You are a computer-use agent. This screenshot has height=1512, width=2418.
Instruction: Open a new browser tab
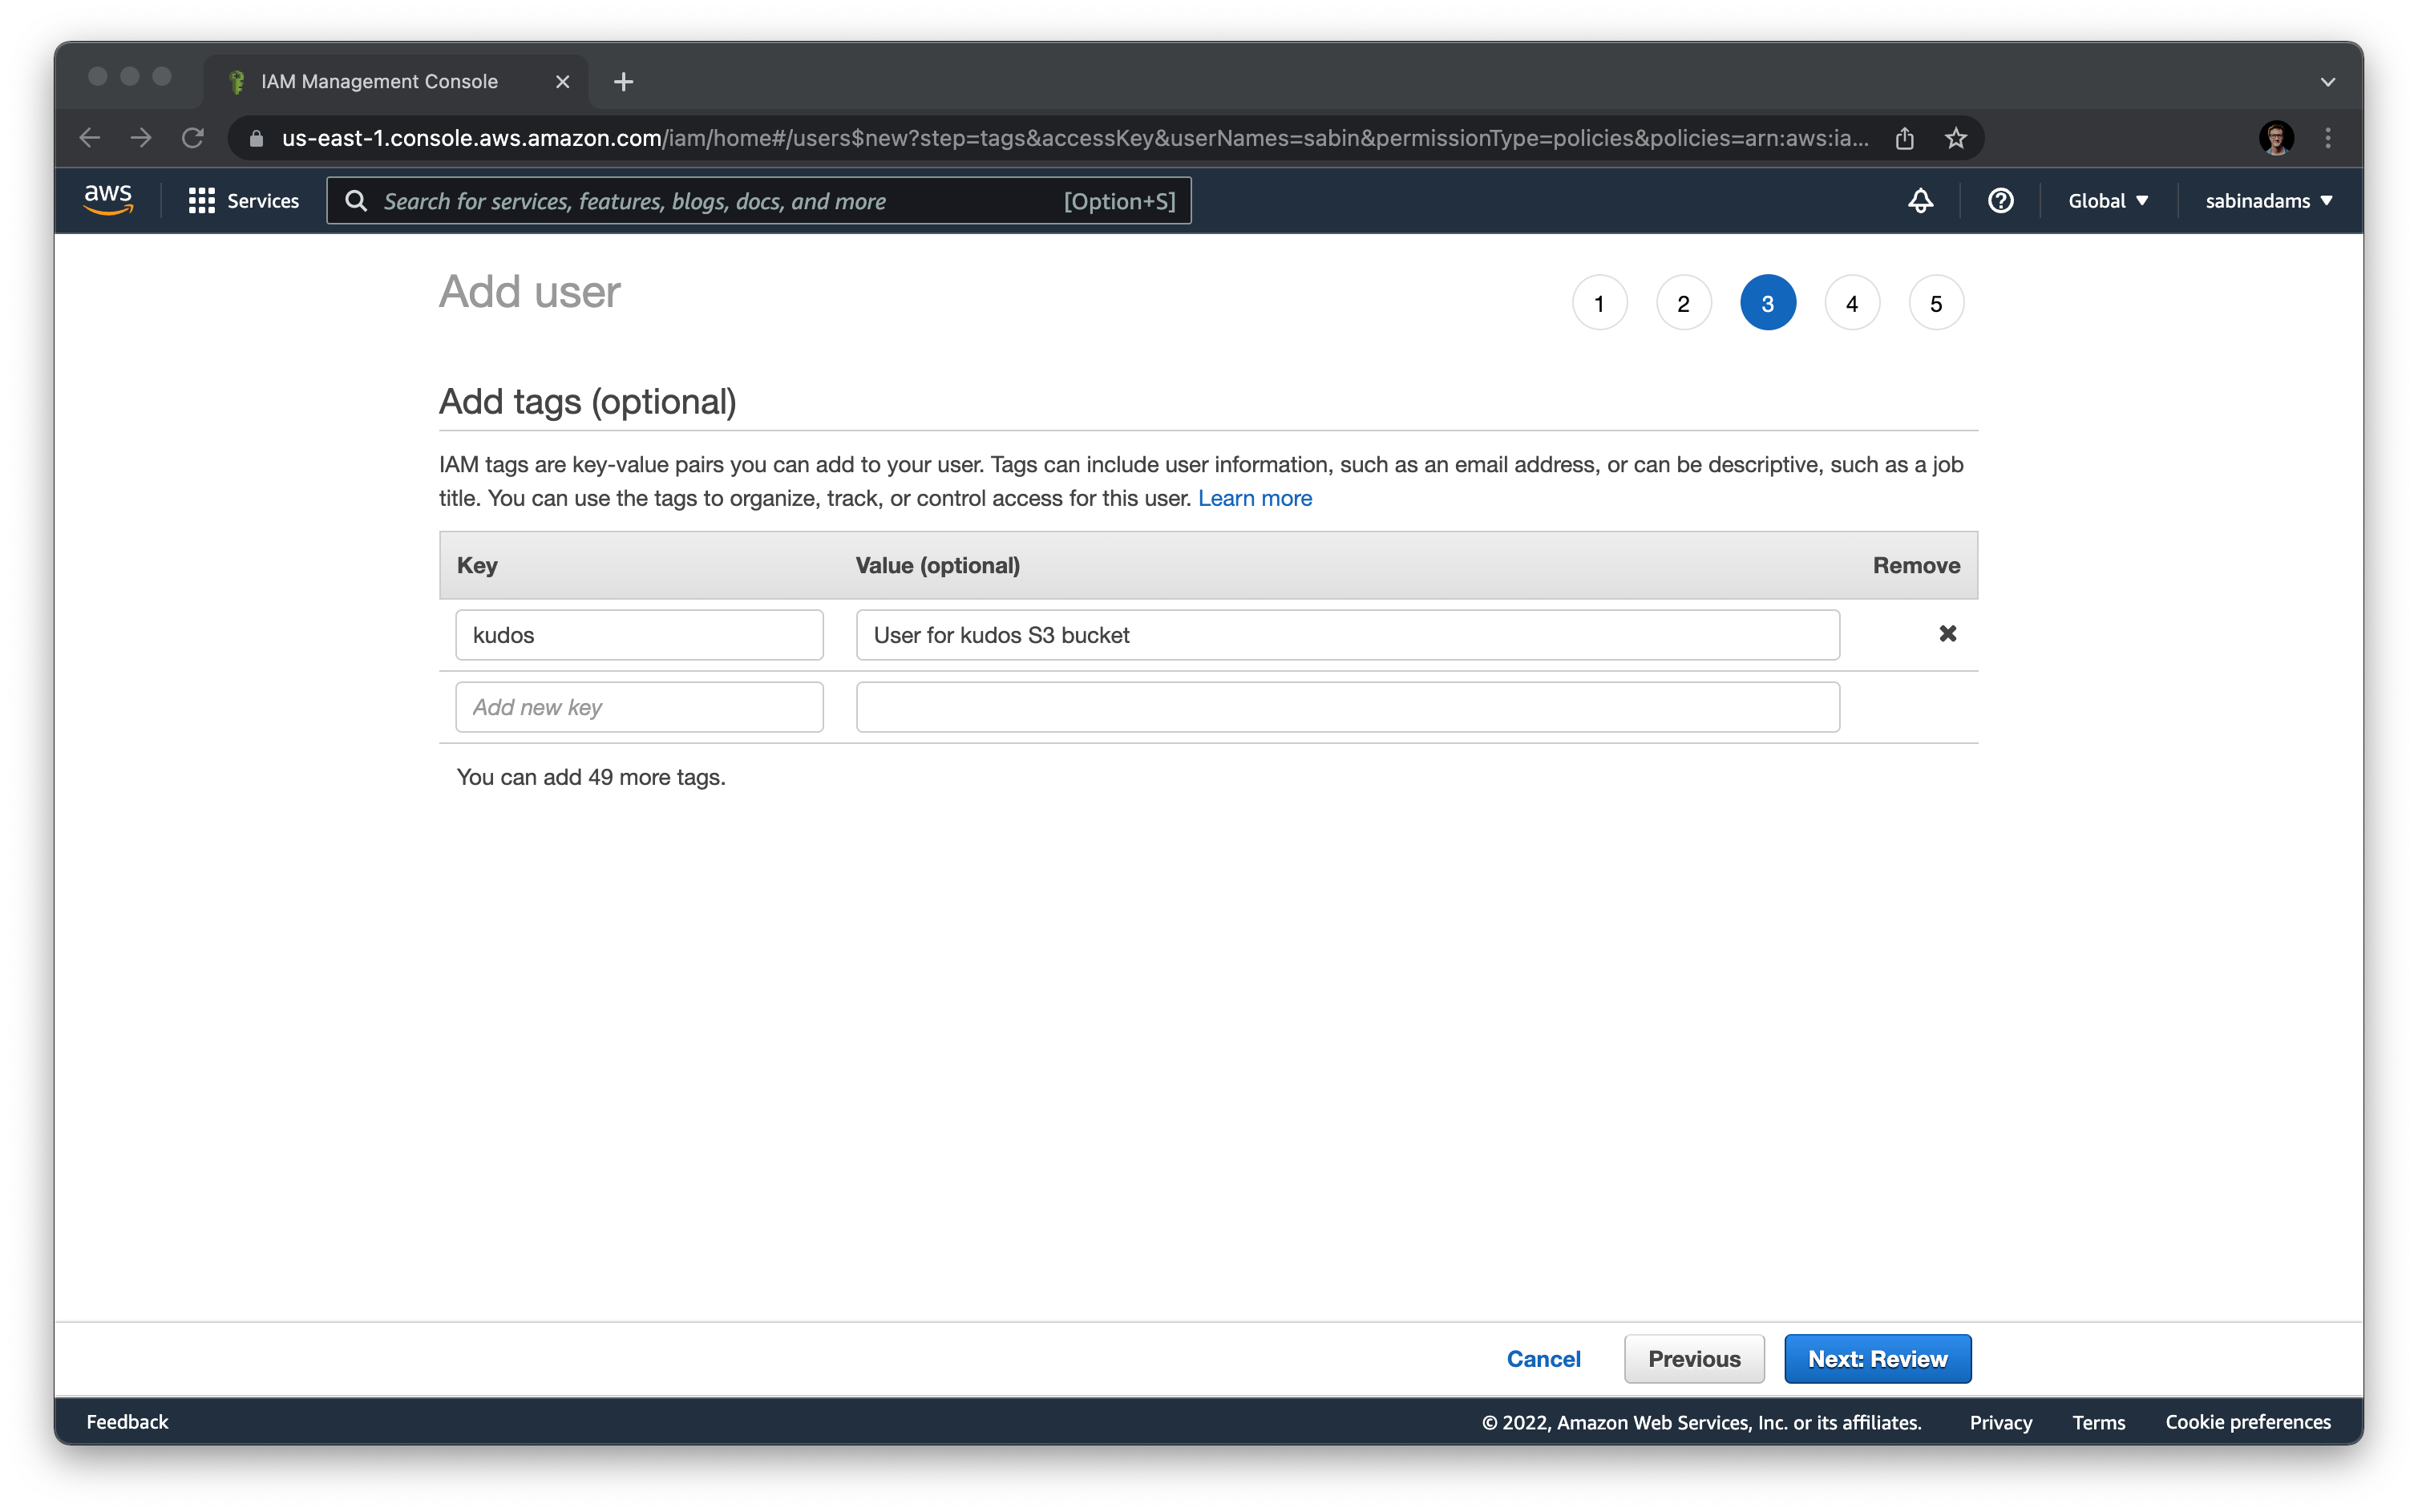pos(623,82)
